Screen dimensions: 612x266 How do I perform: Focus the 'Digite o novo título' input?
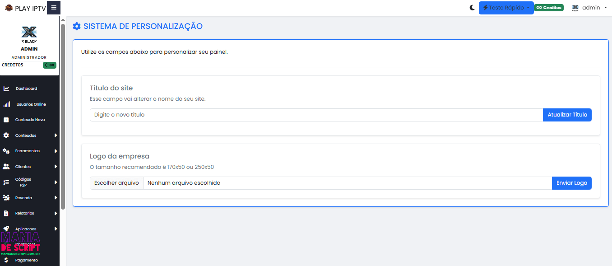point(316,115)
